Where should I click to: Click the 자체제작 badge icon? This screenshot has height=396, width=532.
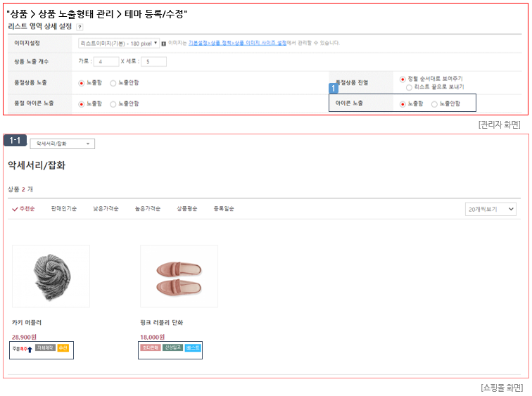click(45, 347)
